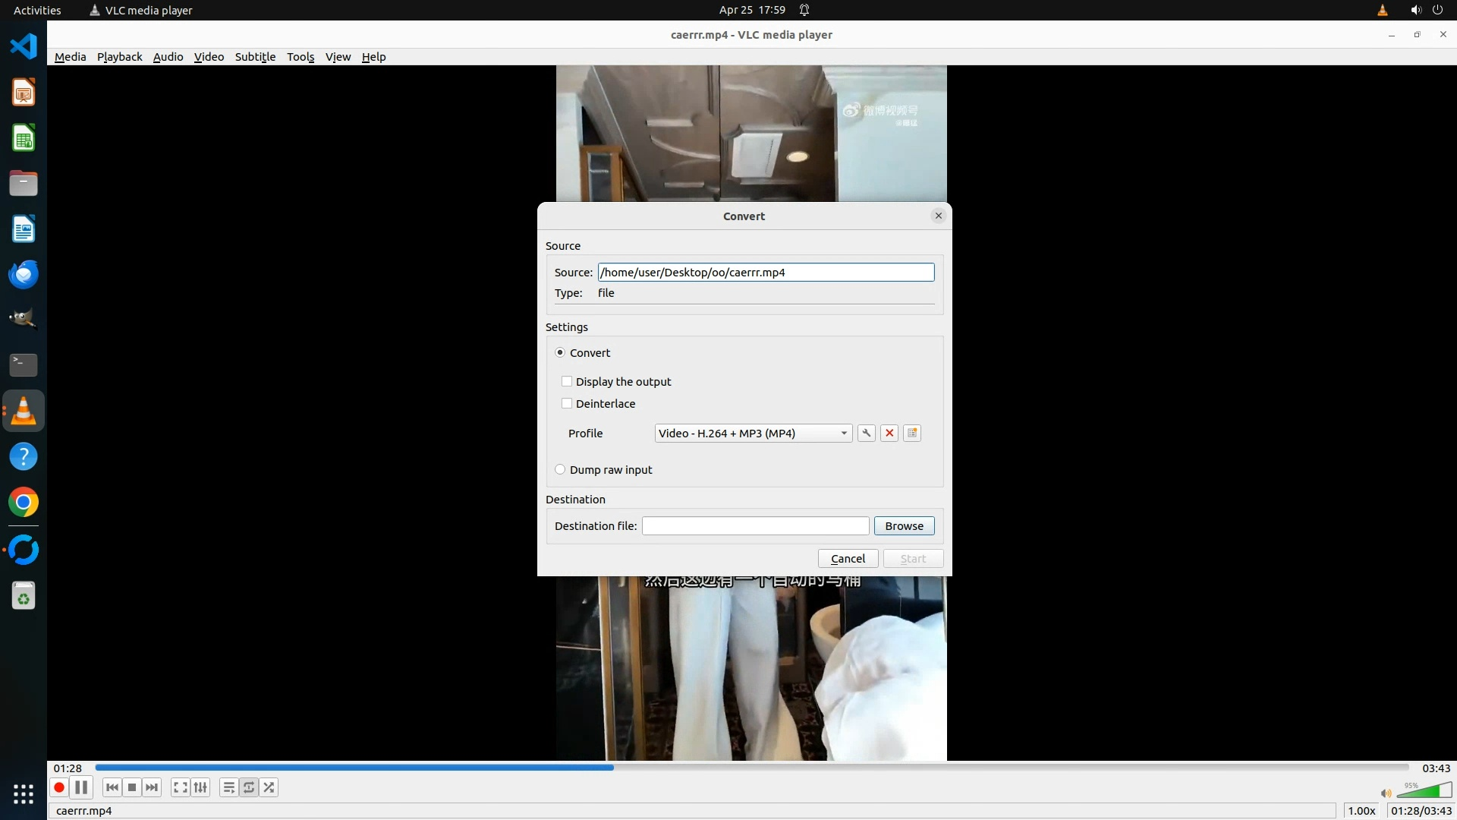Open the Media menu
Image resolution: width=1457 pixels, height=820 pixels.
pos(70,57)
